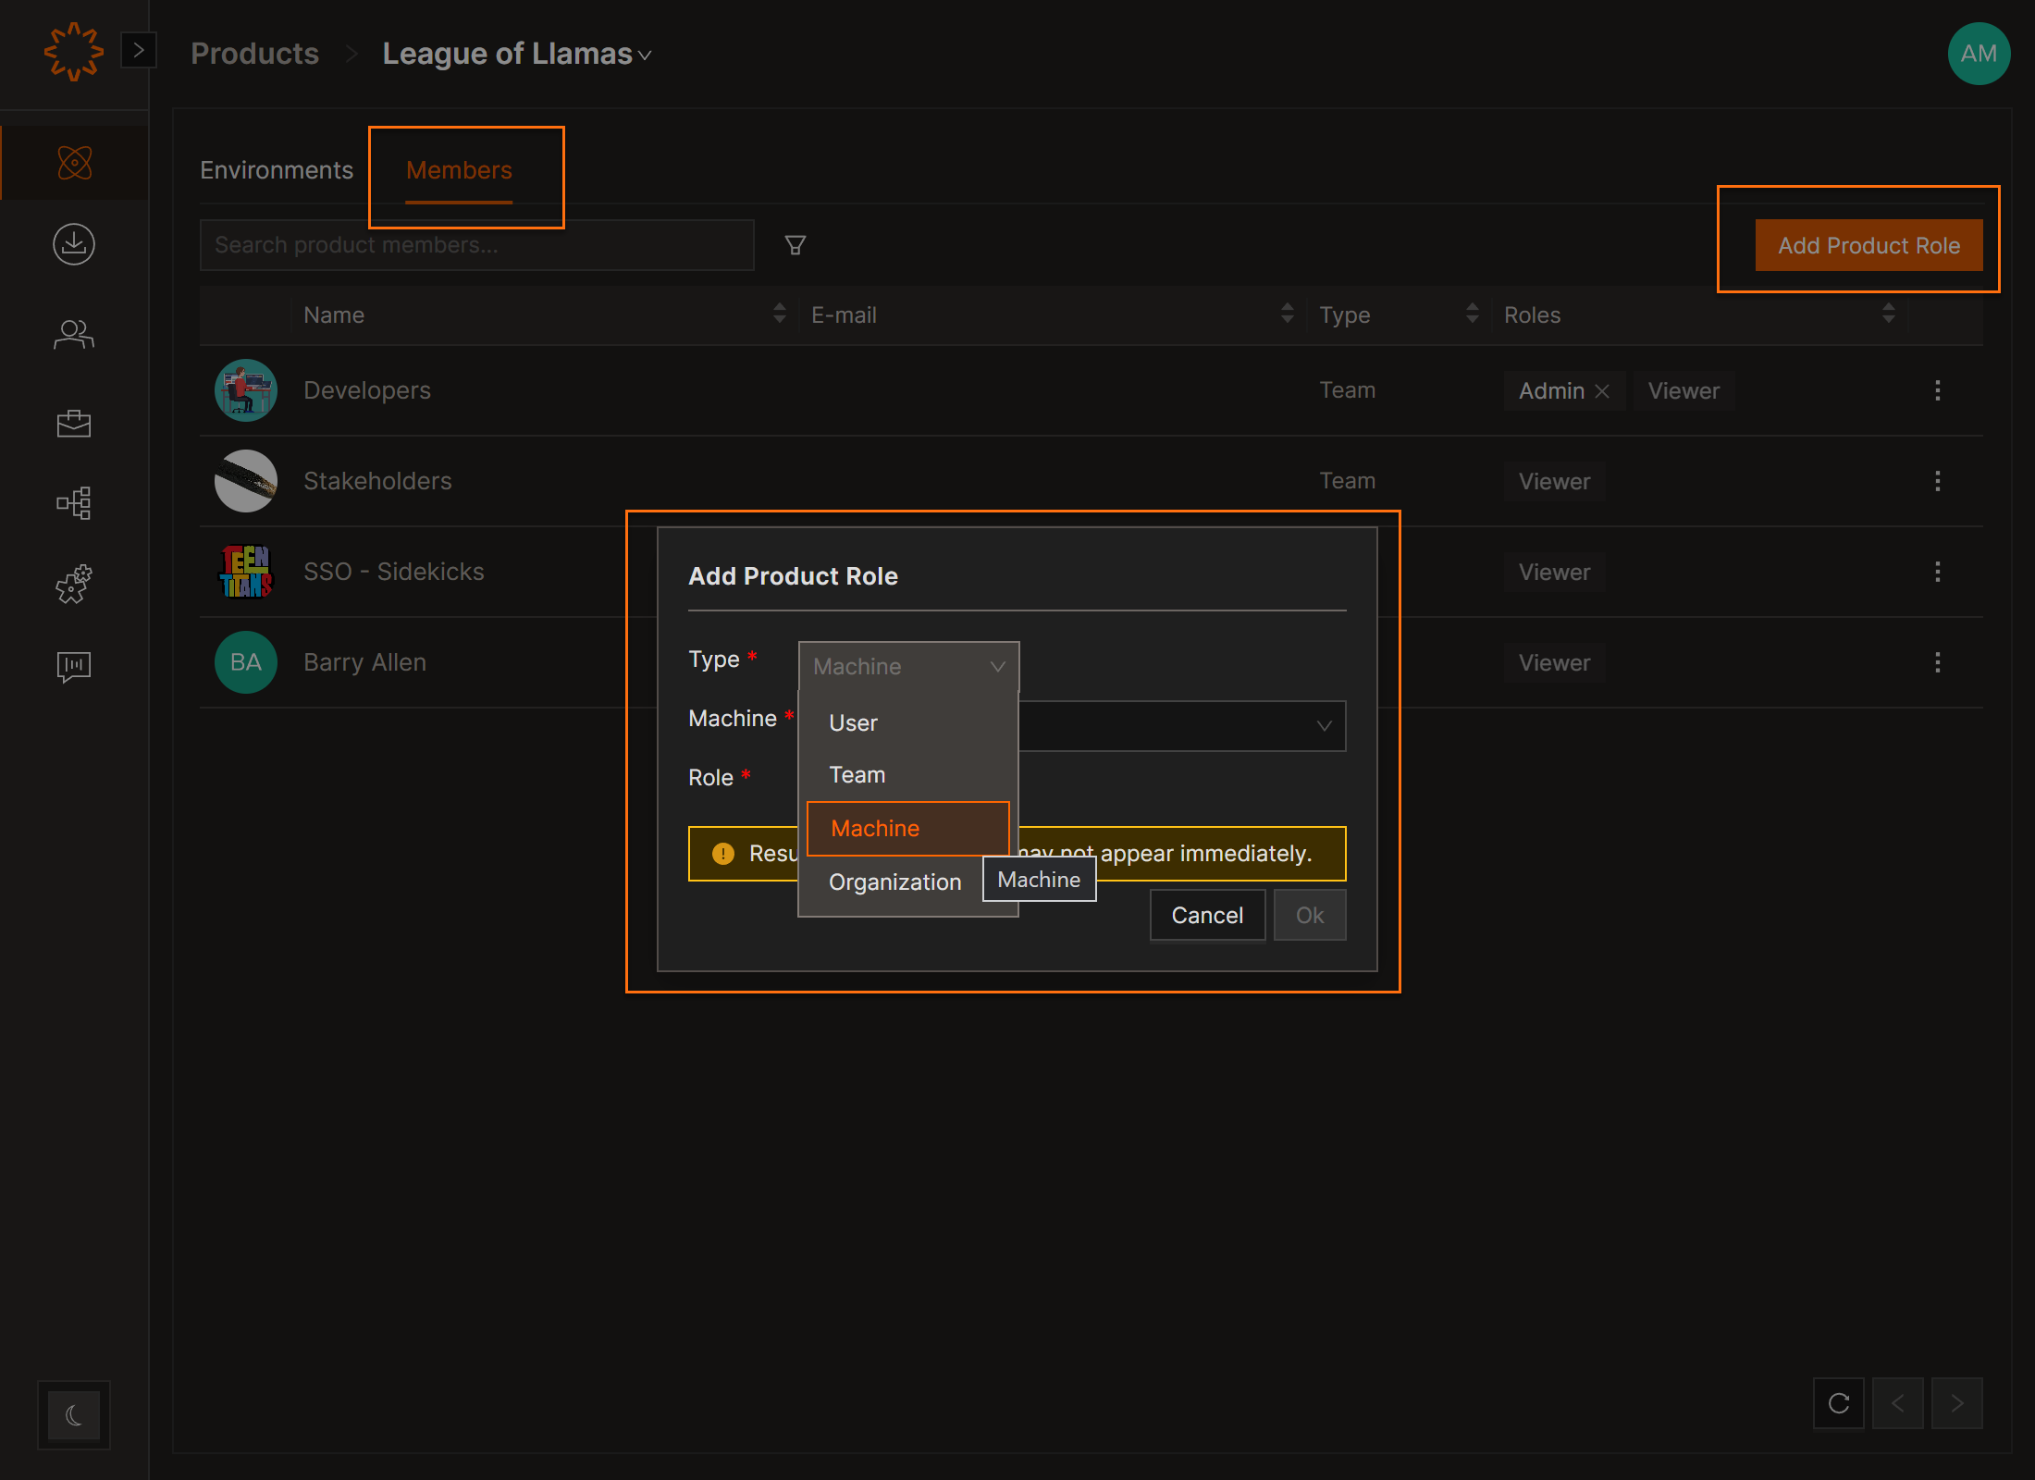Click the briefcase icon in sidebar
The image size is (2035, 1480).
(x=74, y=423)
